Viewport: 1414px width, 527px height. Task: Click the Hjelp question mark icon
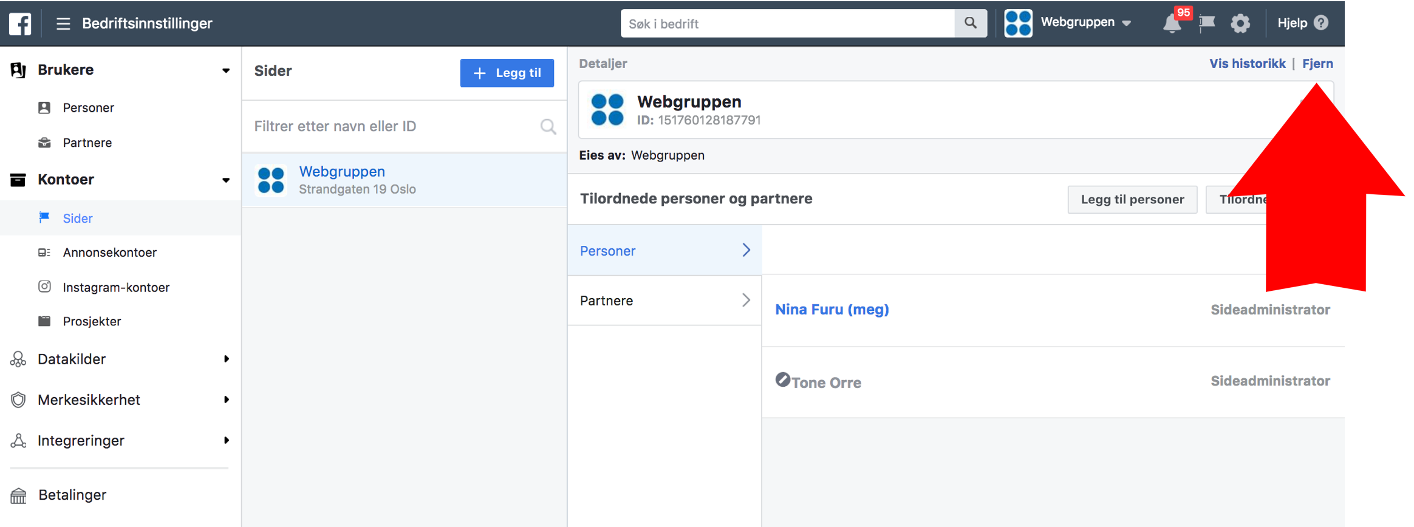1321,23
